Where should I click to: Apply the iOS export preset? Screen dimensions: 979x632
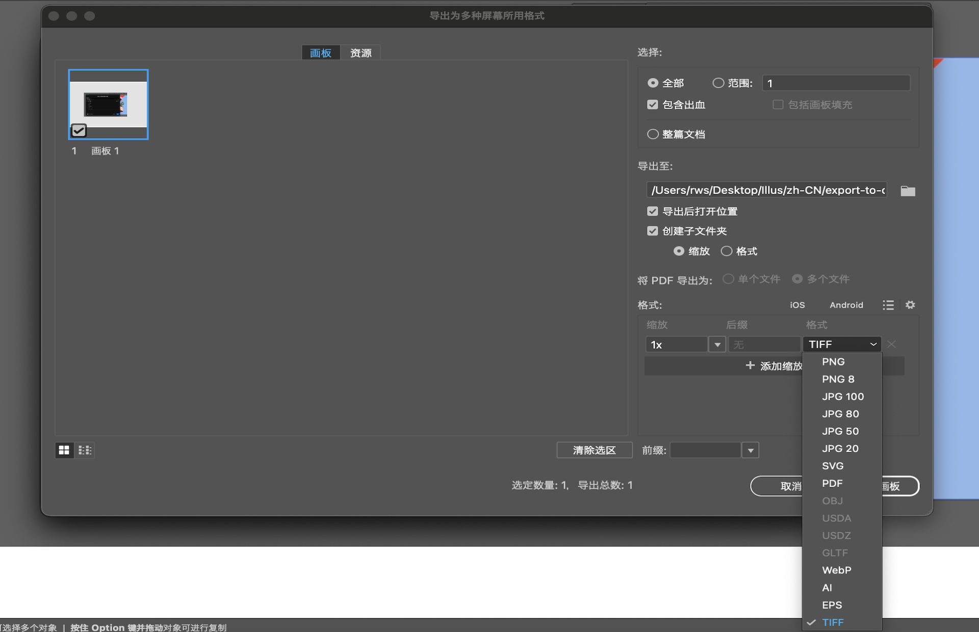click(x=797, y=305)
